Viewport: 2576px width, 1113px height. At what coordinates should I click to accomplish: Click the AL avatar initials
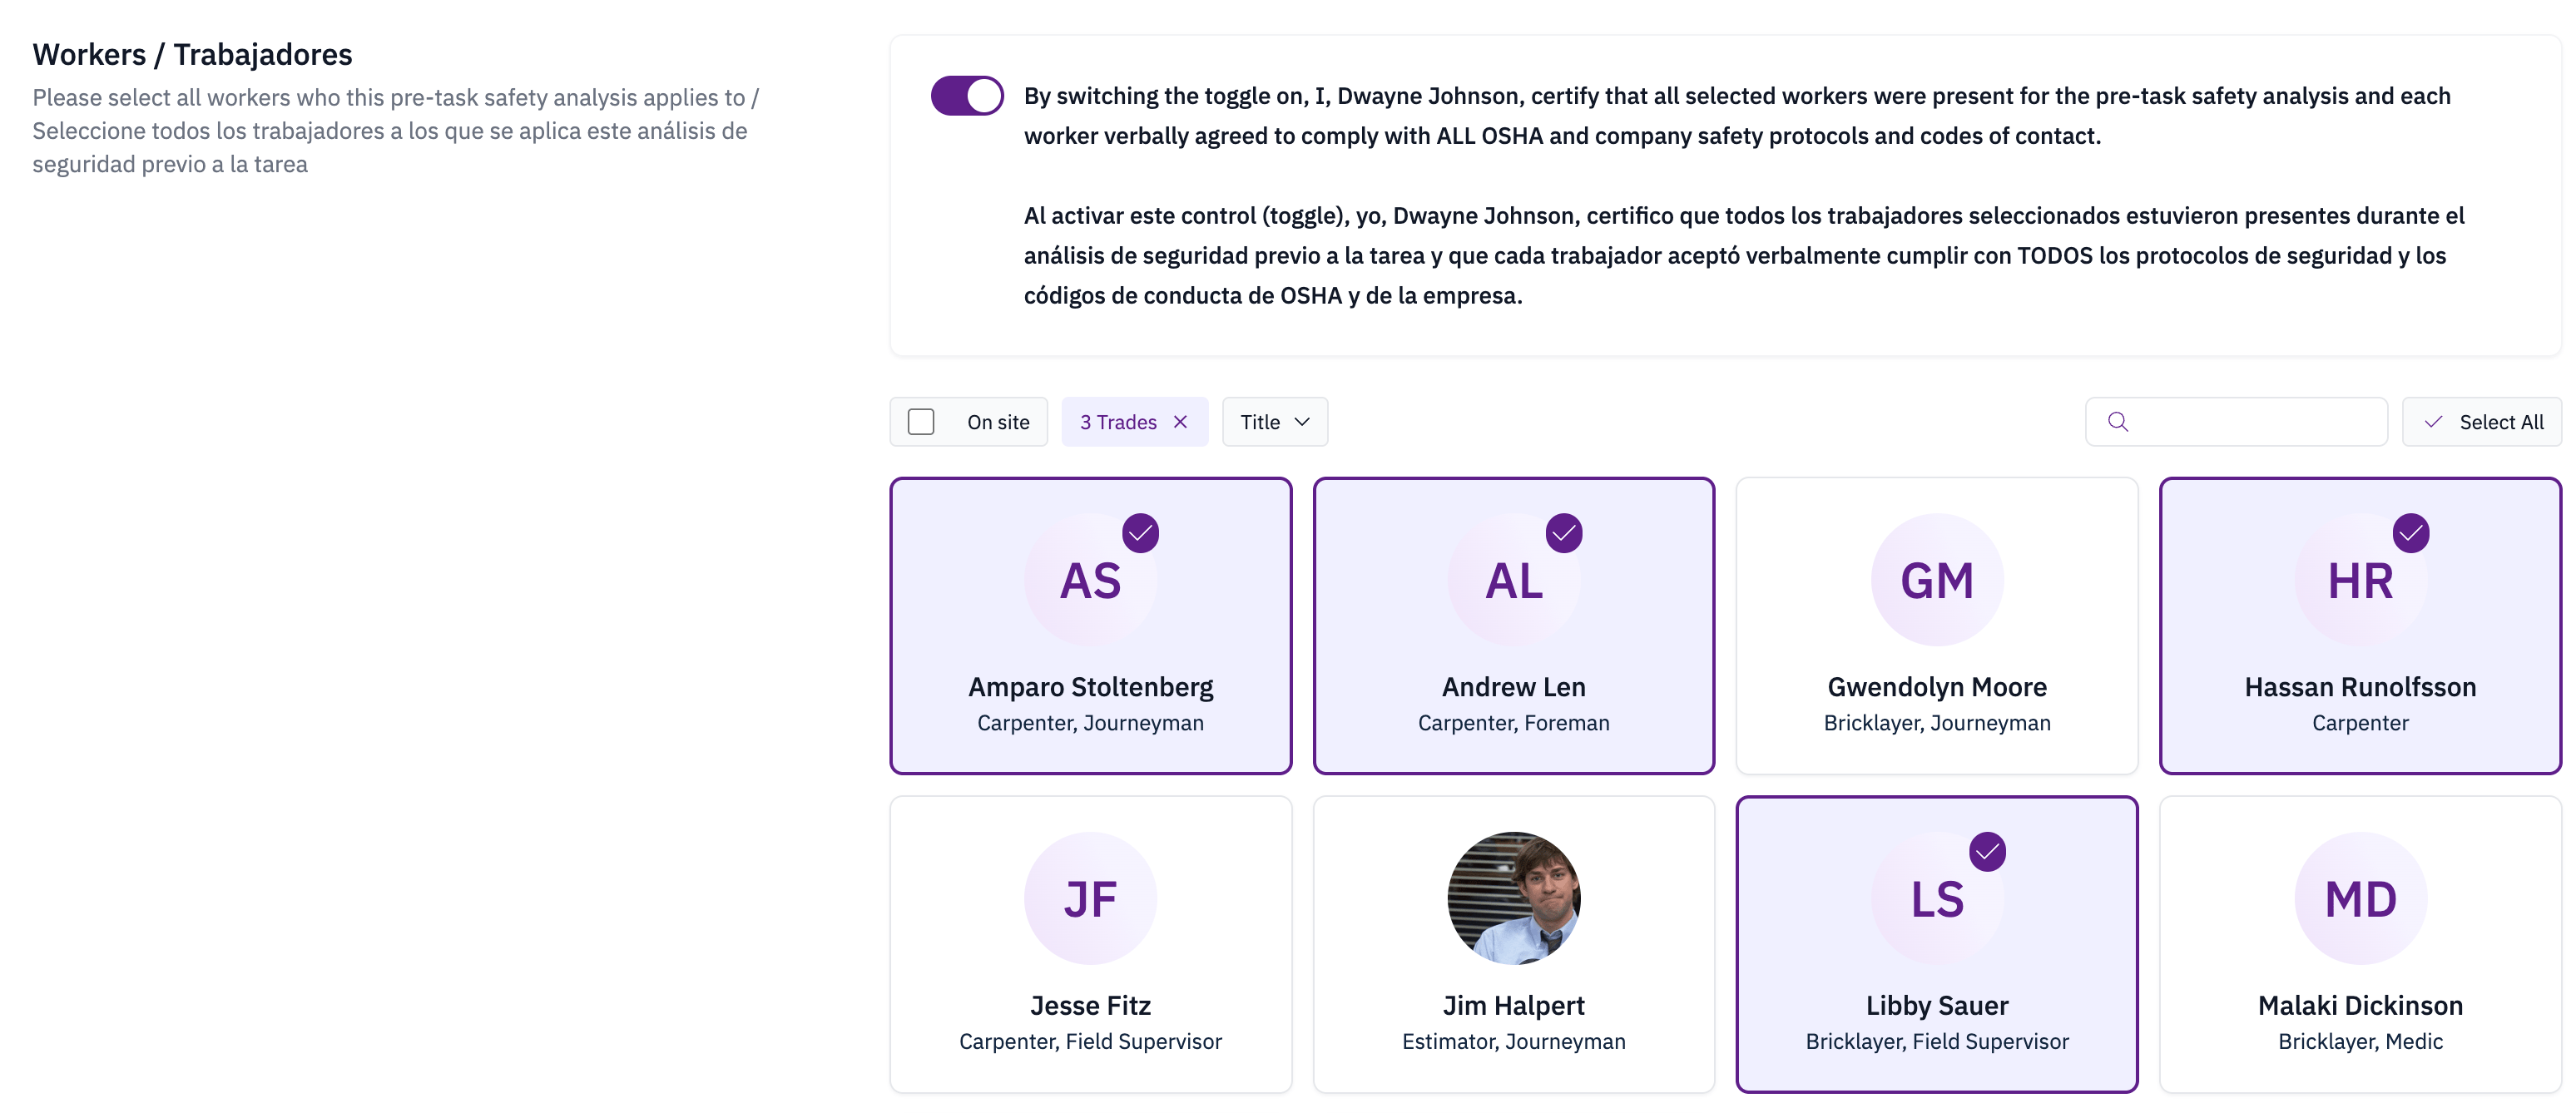1514,581
